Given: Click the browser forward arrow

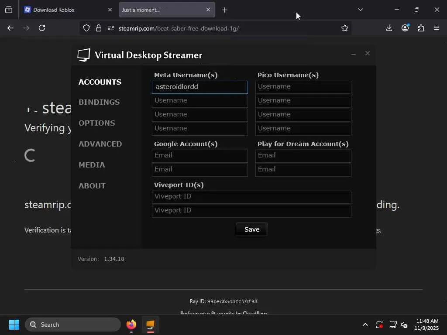Looking at the screenshot, I should [x=26, y=28].
